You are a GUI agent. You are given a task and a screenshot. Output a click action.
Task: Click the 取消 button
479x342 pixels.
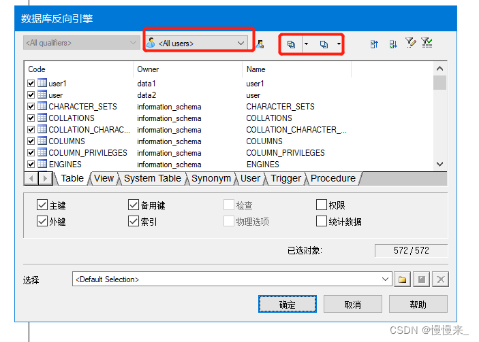pyautogui.click(x=353, y=304)
